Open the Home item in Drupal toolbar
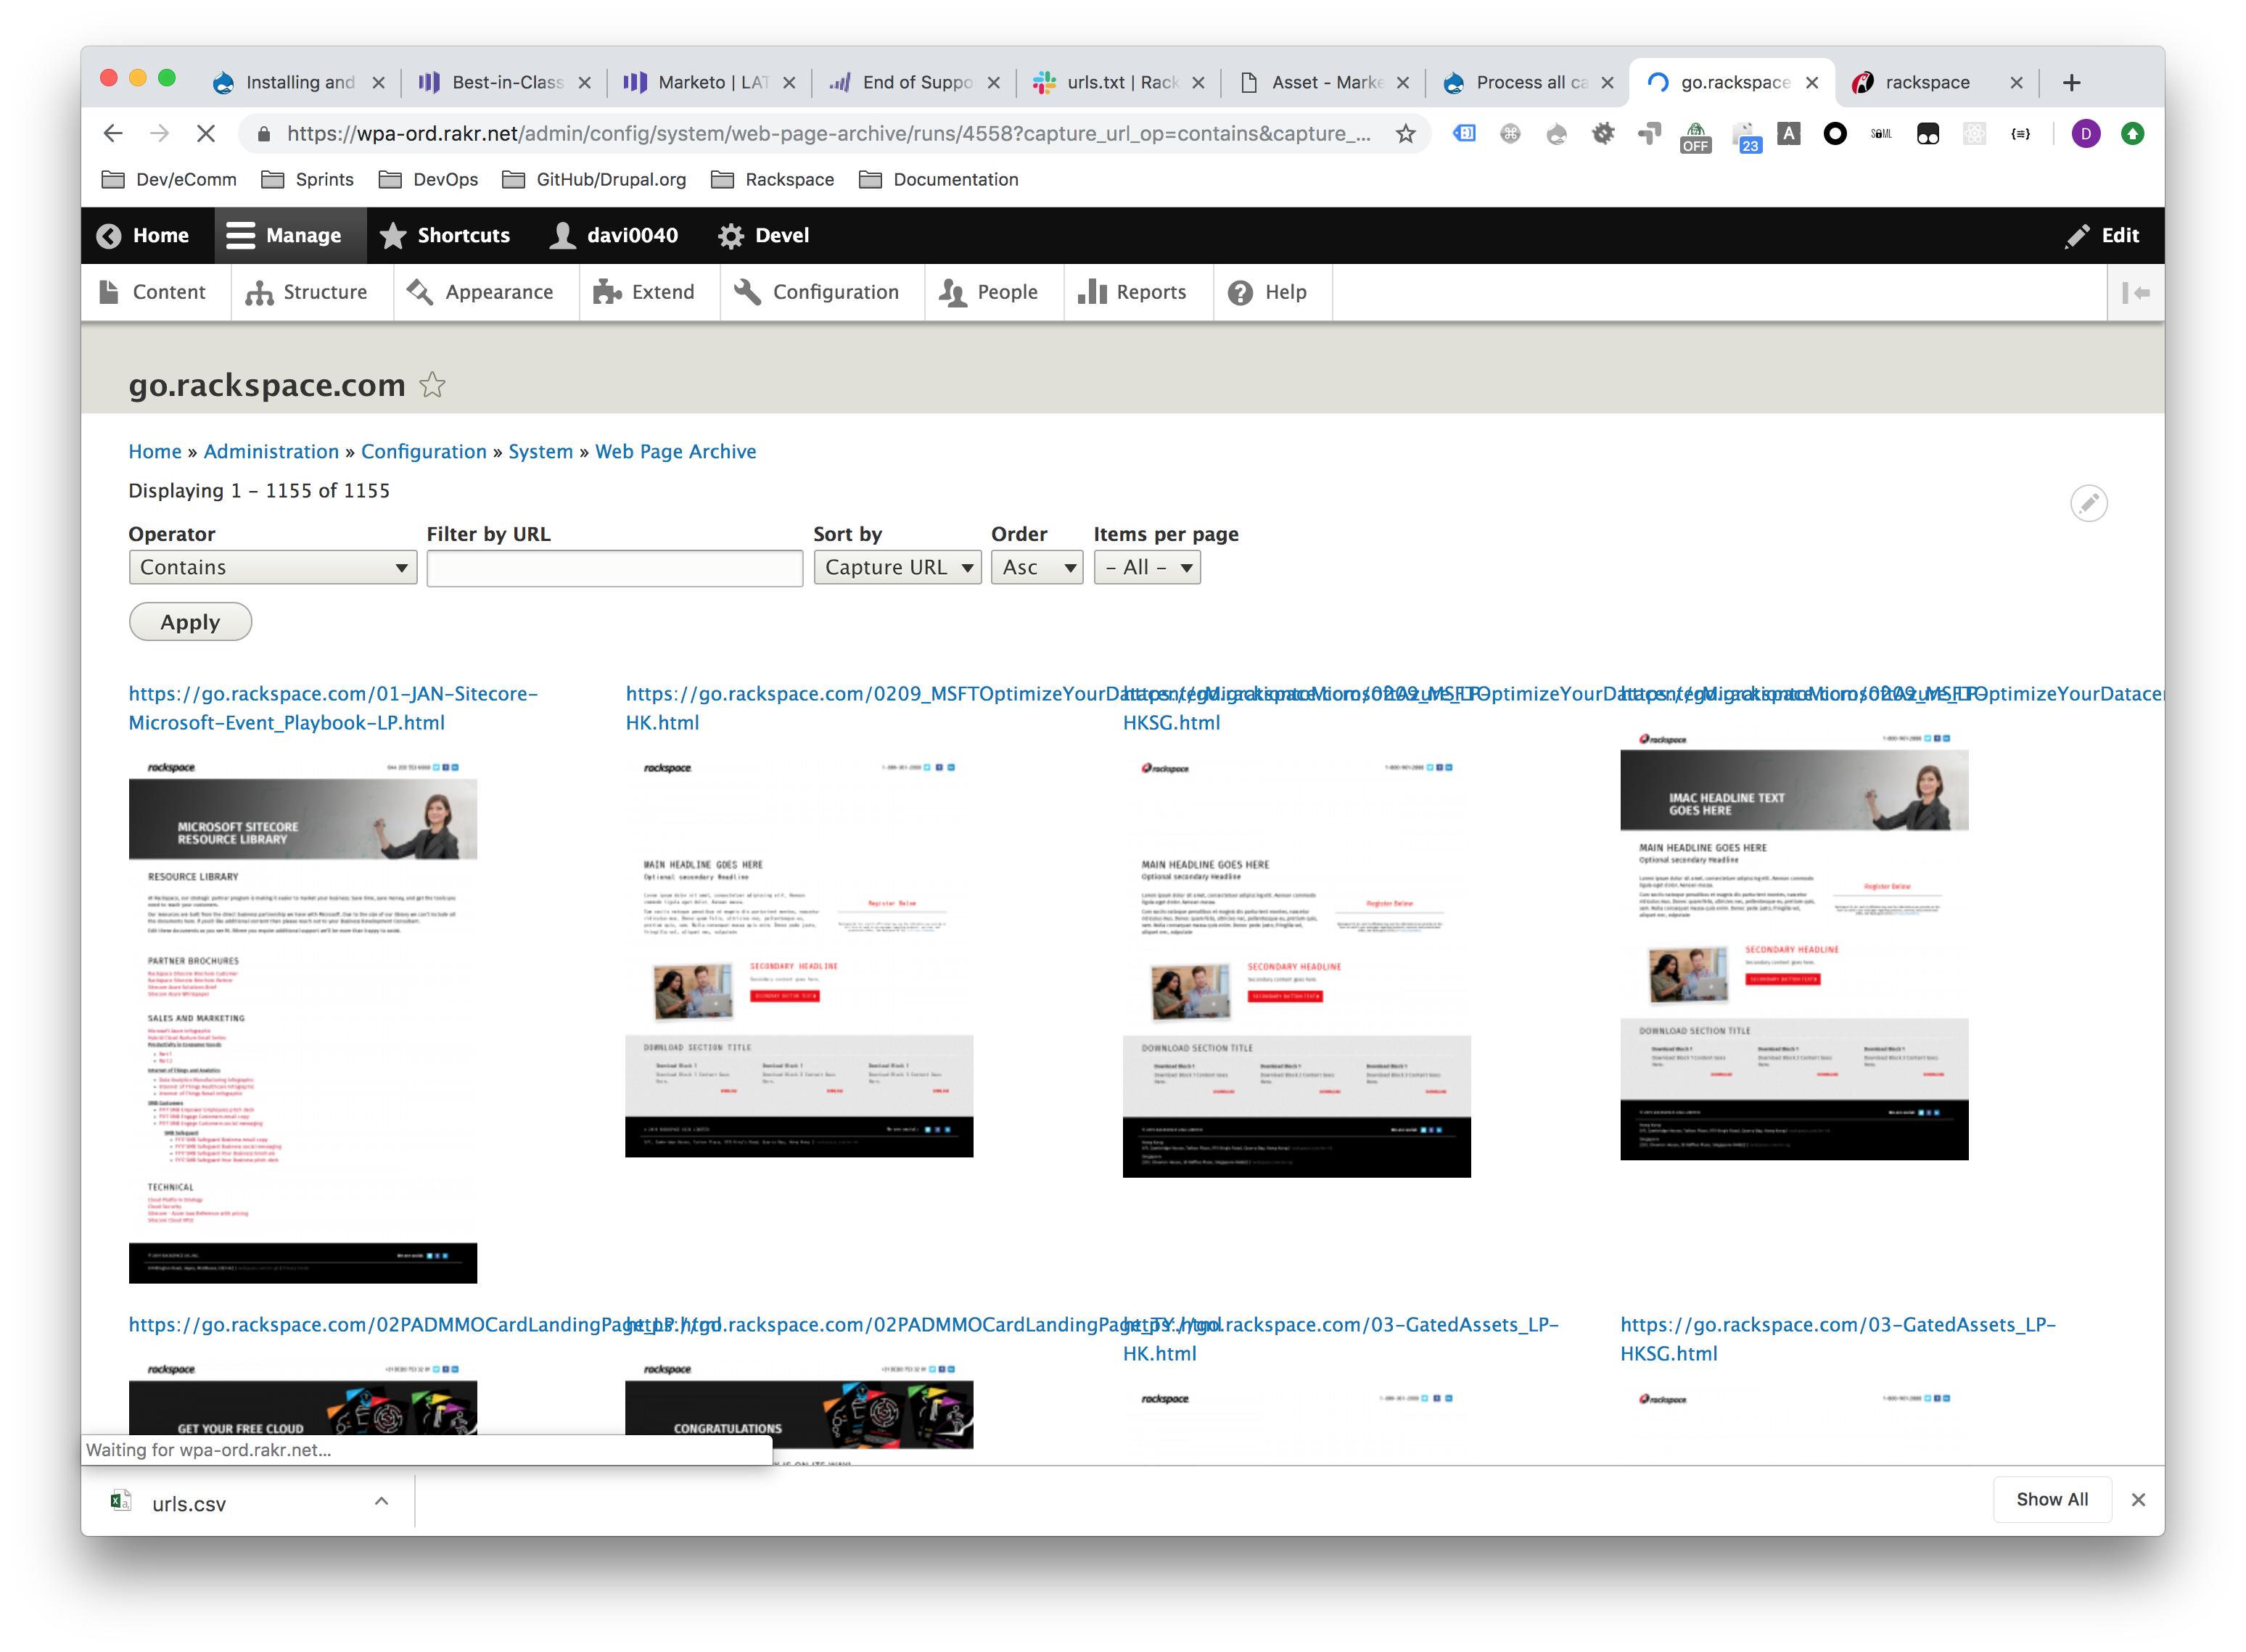 click(x=143, y=235)
